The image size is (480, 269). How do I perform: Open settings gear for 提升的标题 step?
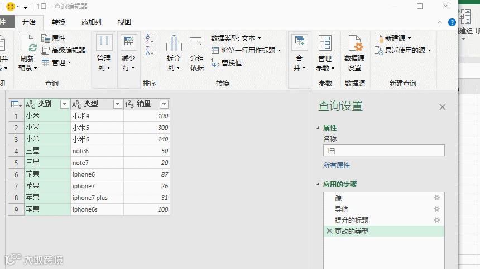[x=436, y=220]
